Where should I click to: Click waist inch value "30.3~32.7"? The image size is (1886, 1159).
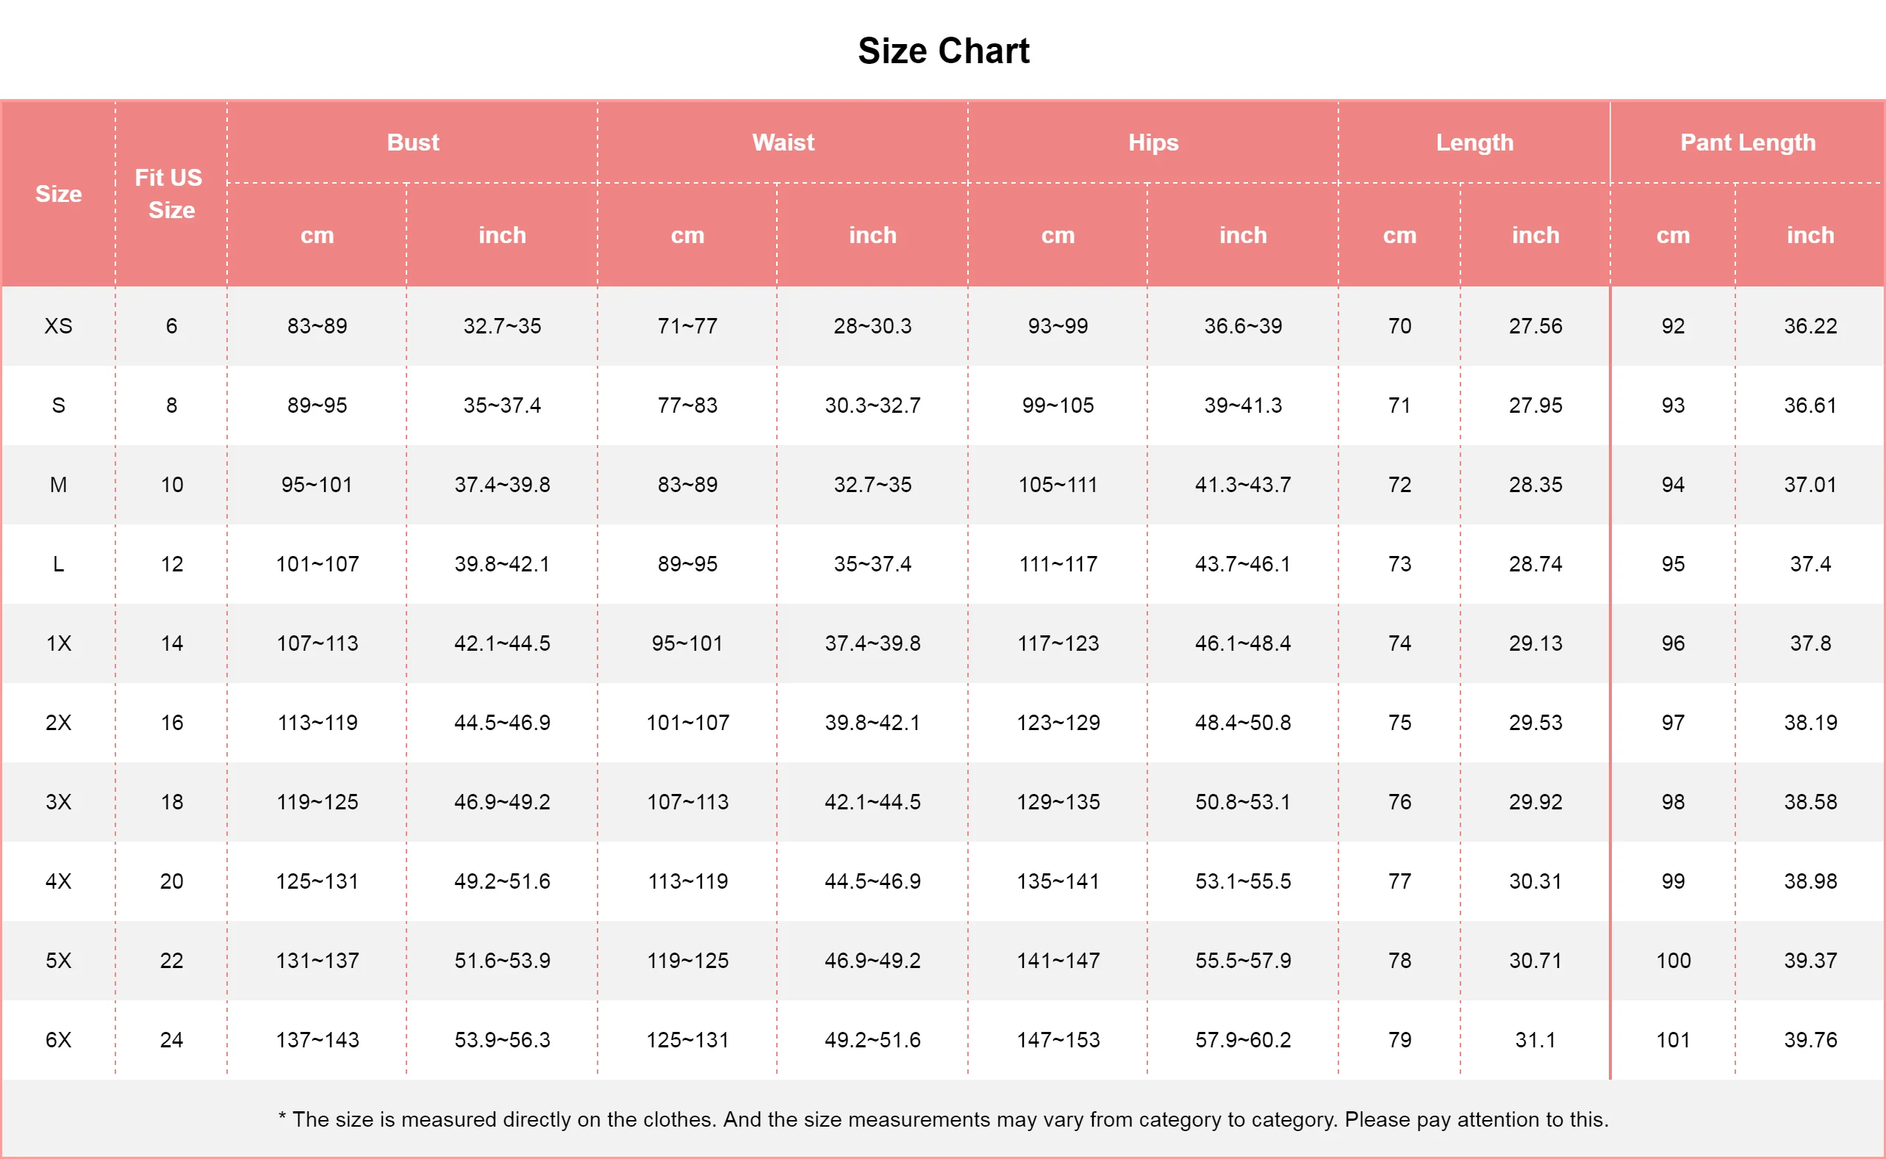(873, 405)
